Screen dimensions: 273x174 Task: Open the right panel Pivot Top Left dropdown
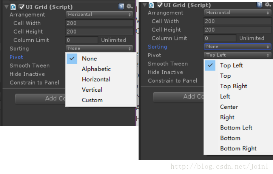(x=238, y=55)
